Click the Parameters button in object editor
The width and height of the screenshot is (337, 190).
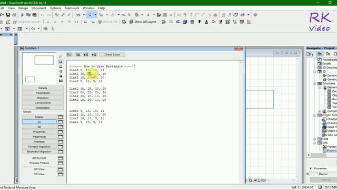43,93
